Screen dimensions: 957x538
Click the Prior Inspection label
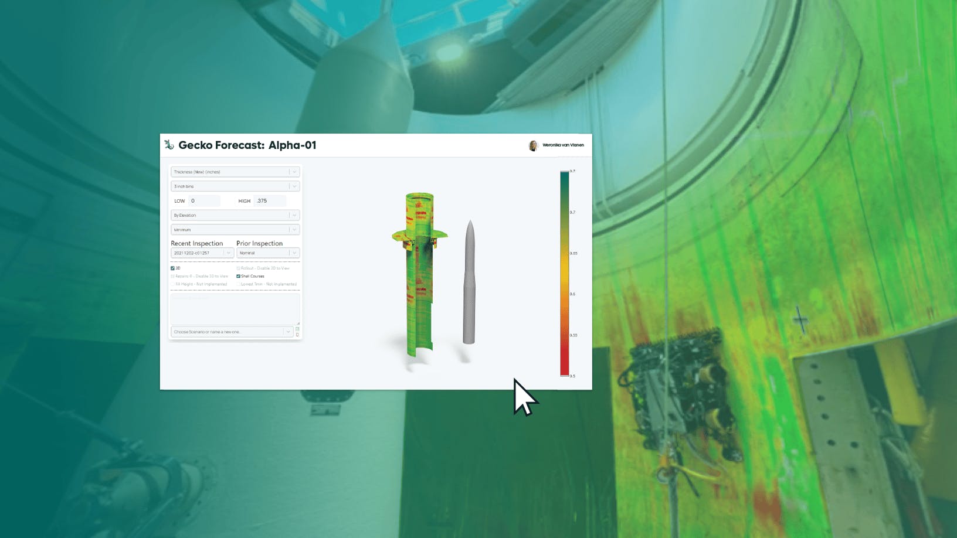[x=260, y=243]
